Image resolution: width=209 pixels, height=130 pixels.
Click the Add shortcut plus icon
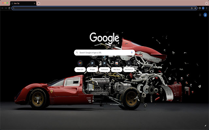coord(129,63)
